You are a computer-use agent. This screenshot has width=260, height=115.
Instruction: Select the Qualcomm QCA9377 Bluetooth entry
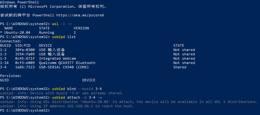click(x=67, y=63)
